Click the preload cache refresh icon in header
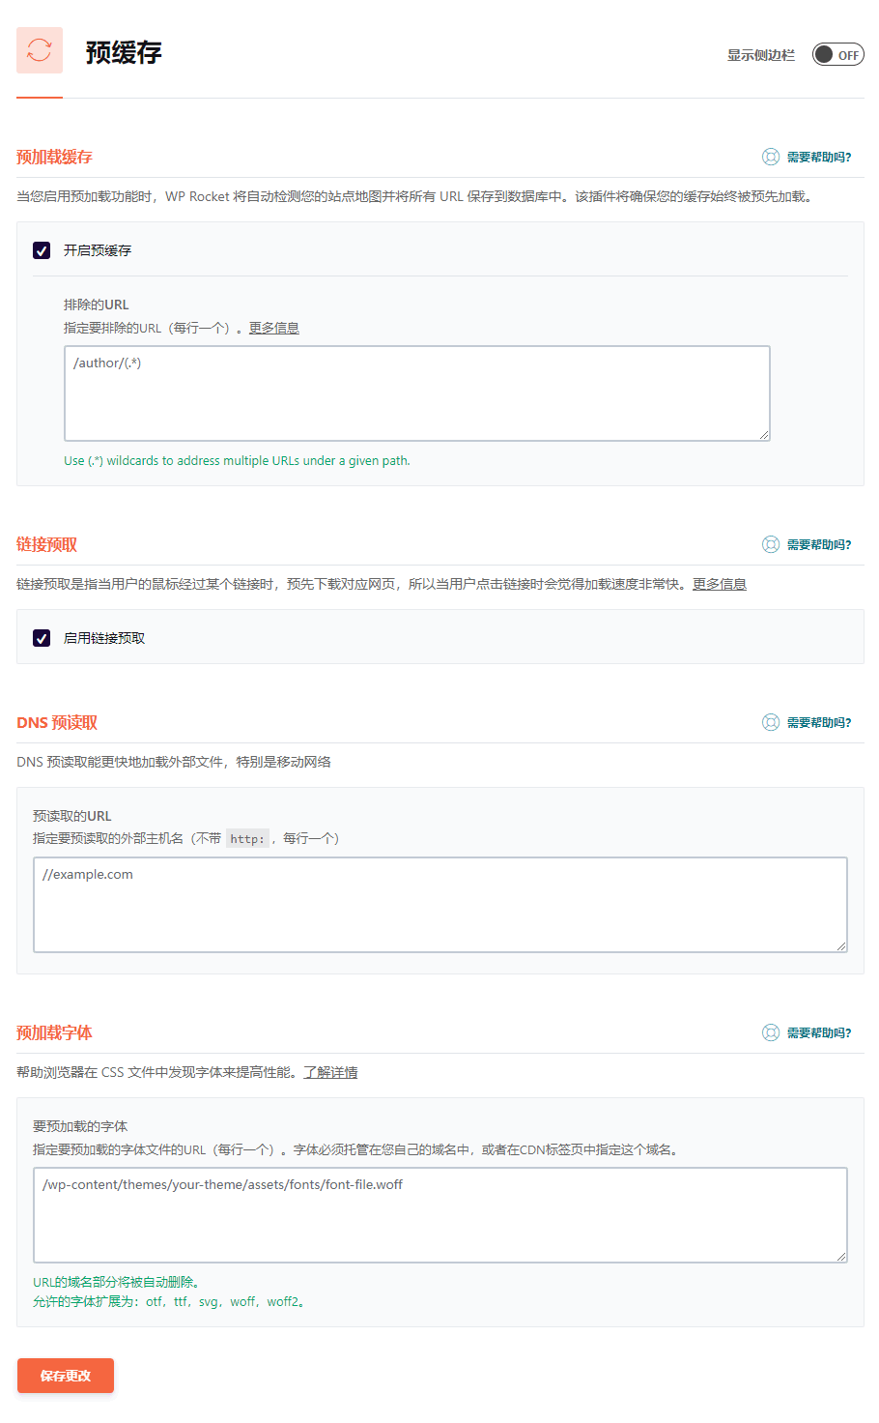The height and width of the screenshot is (1423, 879). [40, 50]
